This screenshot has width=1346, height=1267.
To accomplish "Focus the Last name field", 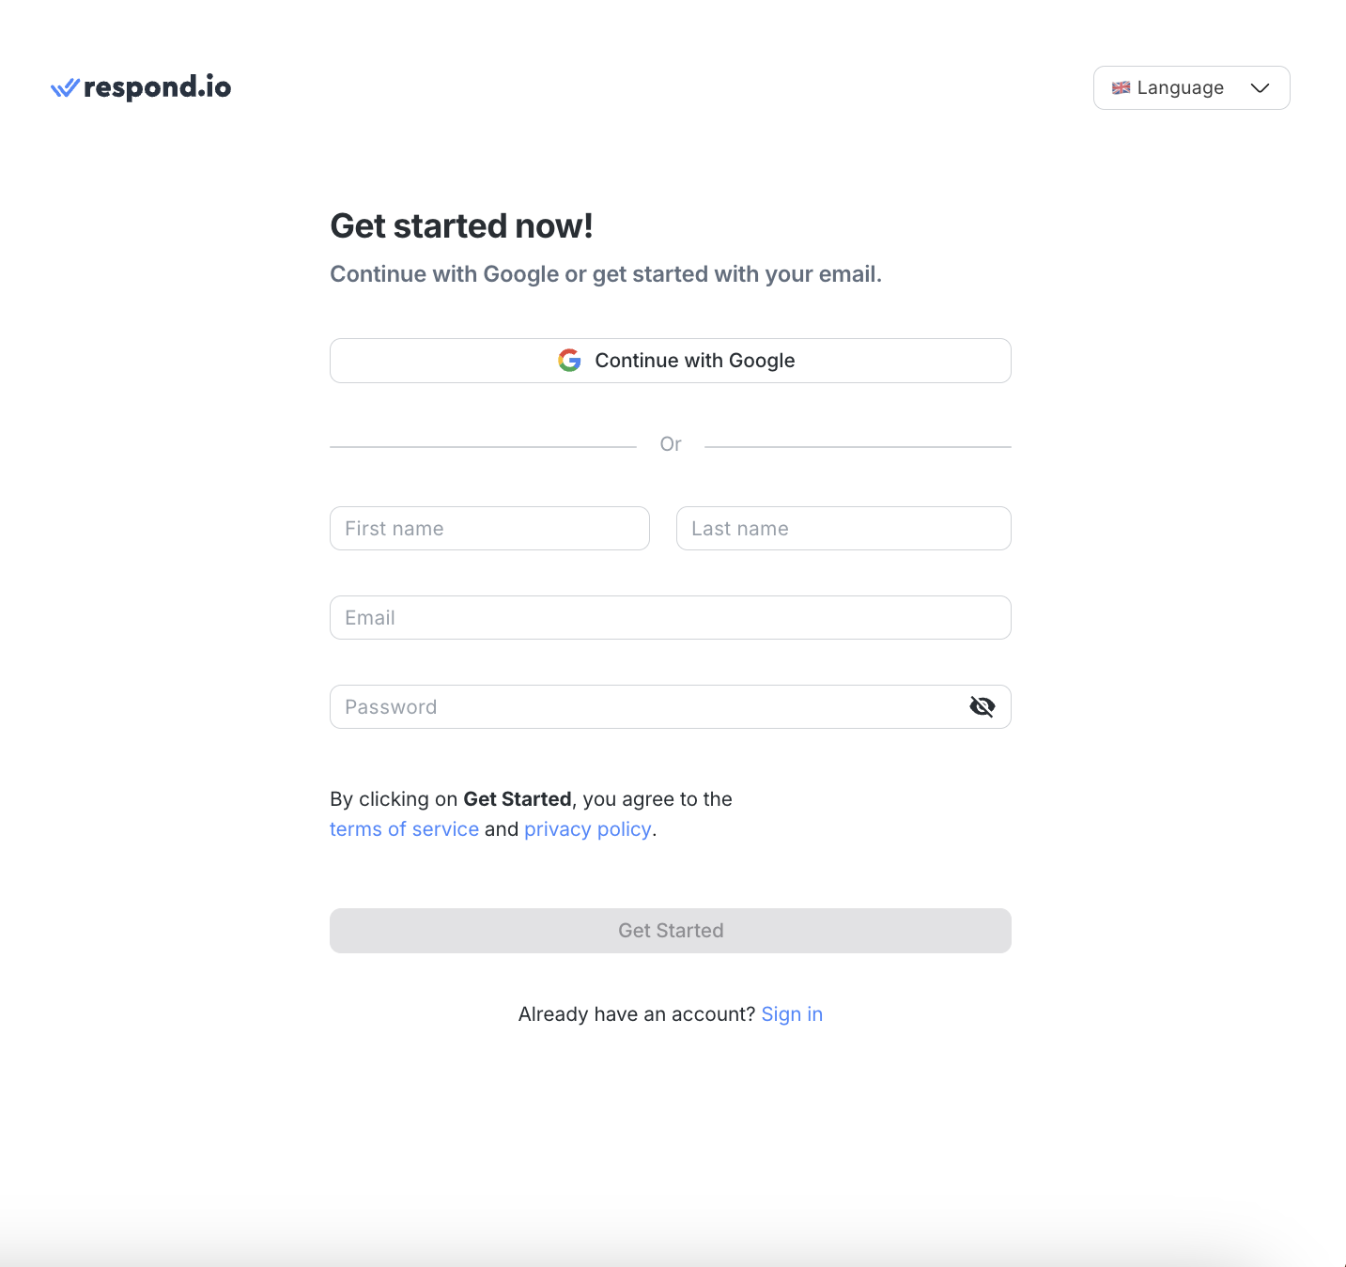I will 843,529.
